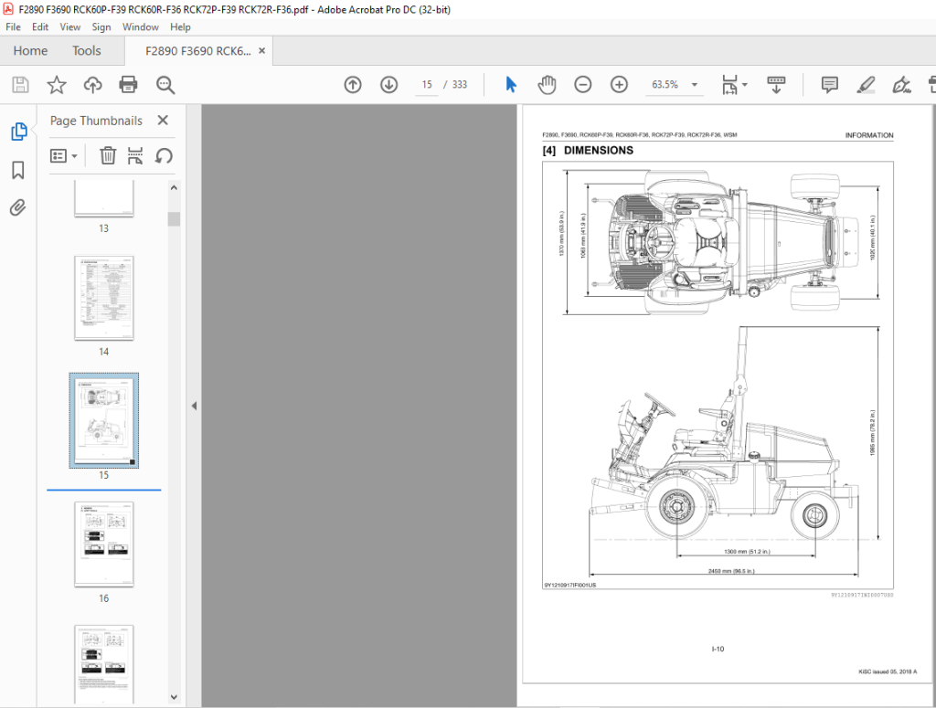Toggle the Attachments paperclip panel

click(x=18, y=207)
